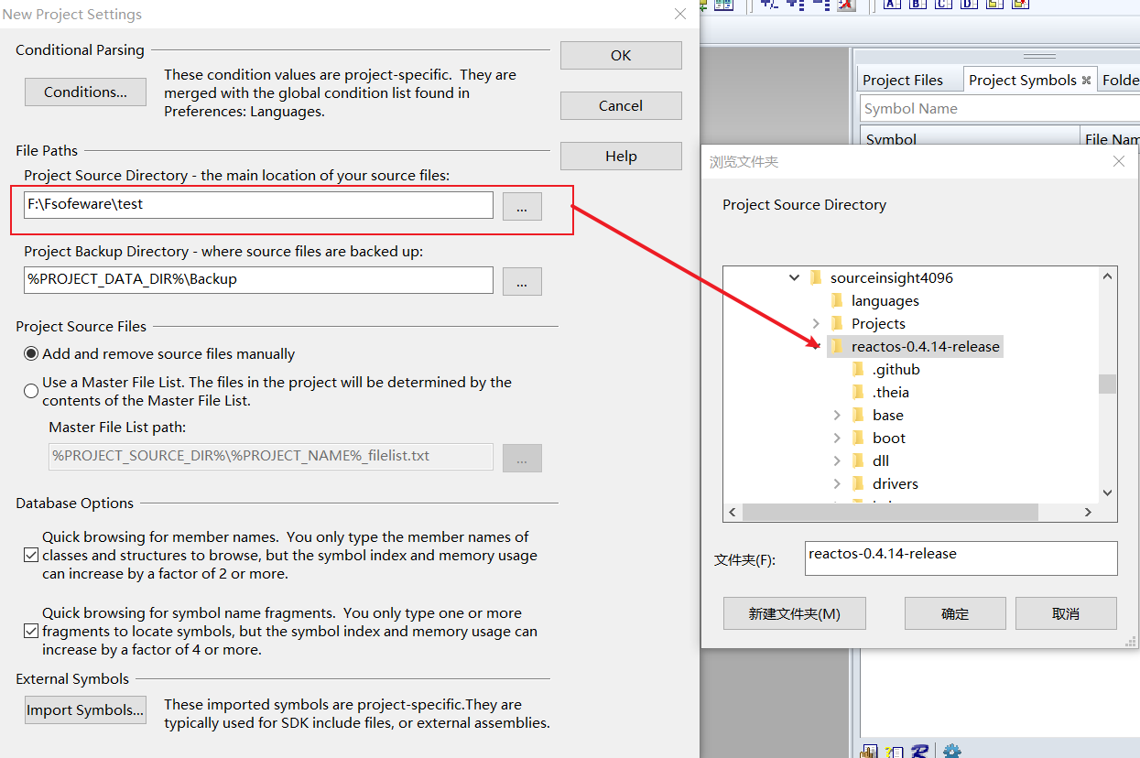Close the New Project Settings dialog

[x=680, y=14]
